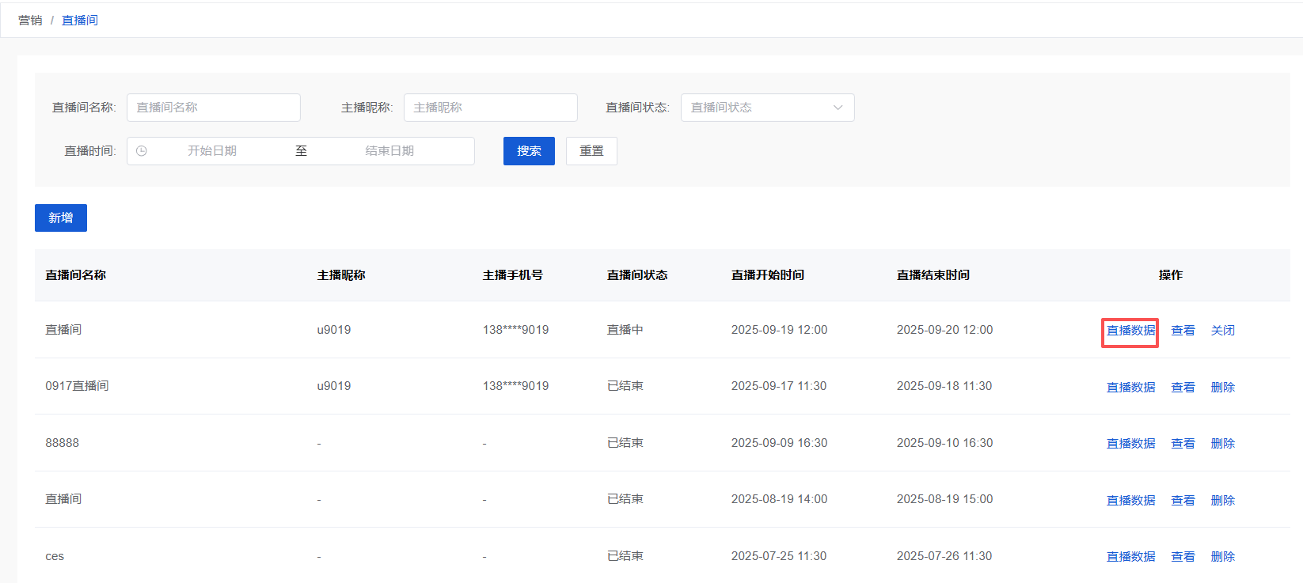This screenshot has width=1303, height=583.
Task: Click end time 2025-09-10 16:30
Action: point(945,443)
